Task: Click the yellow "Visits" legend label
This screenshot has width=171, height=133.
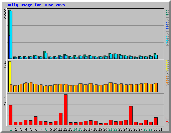Action: coord(167,66)
